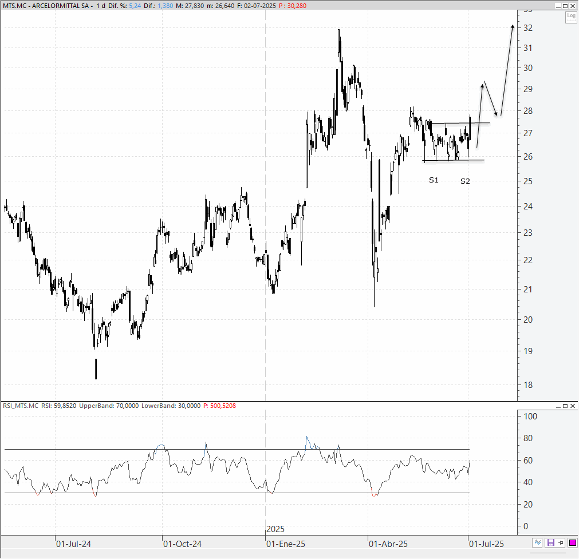The image size is (579, 559).
Task: Click the RSI: 59,8520 reading
Action: [59, 406]
